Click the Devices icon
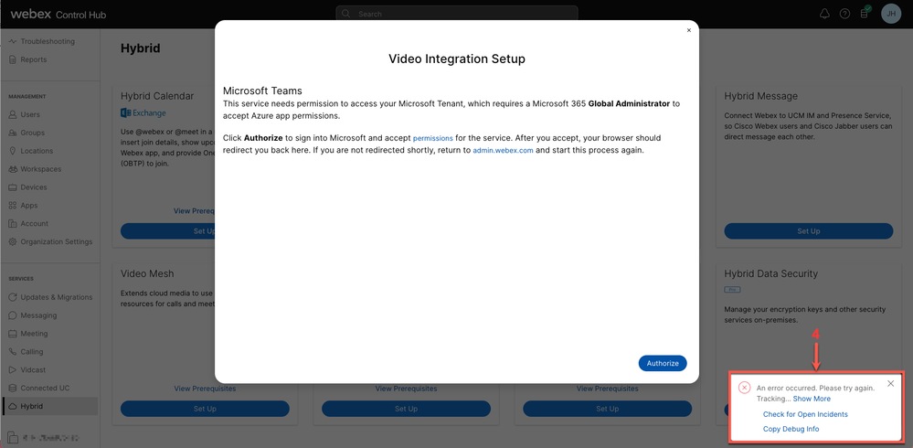 (12, 187)
